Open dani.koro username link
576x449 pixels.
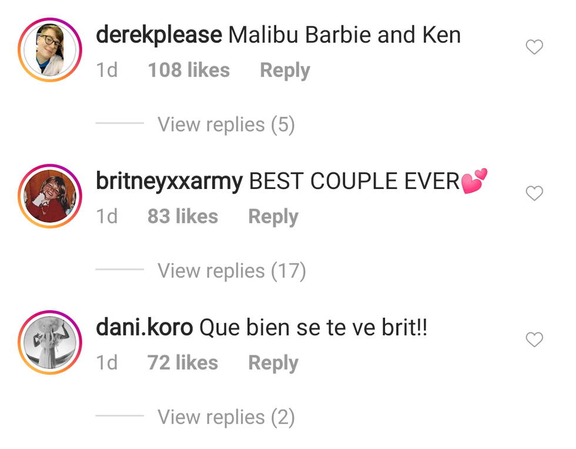point(144,327)
